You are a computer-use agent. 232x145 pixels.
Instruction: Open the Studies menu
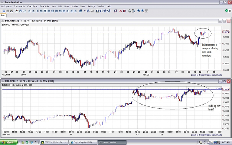(x=75, y=6)
